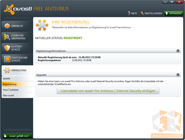Click the Verwaltung molecule icon
Viewport: 185px width, 140px height.
(x=7, y=70)
